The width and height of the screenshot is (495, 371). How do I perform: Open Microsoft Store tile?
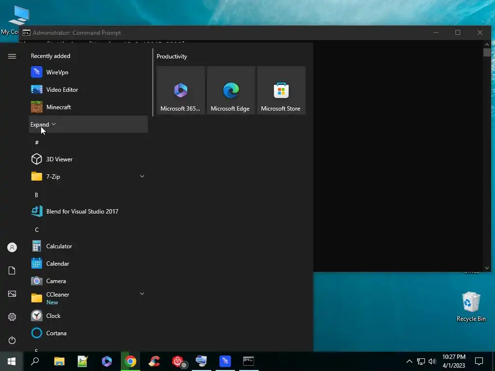click(281, 90)
